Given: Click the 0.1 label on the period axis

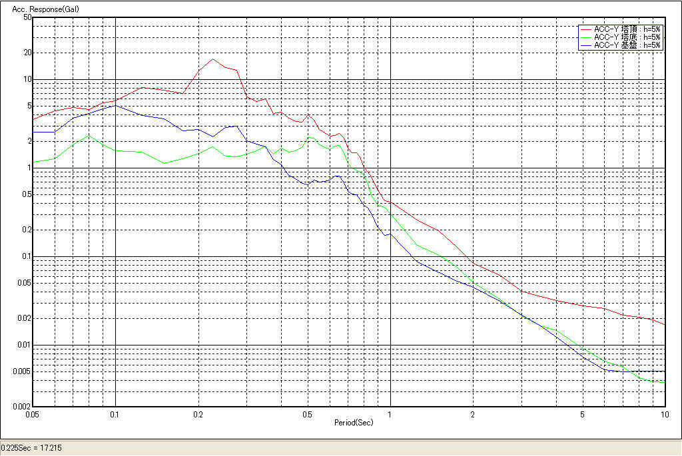Looking at the screenshot, I should [x=115, y=414].
